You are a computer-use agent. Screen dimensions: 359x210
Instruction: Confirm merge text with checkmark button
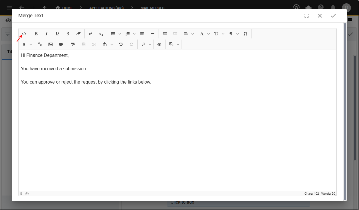tap(333, 16)
